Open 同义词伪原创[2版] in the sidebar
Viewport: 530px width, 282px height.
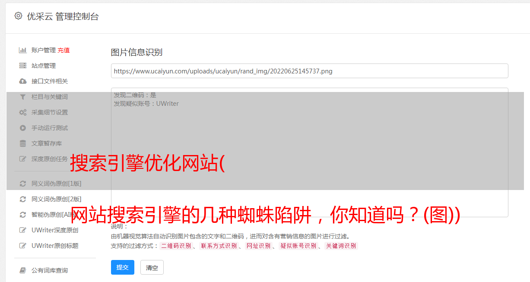[x=56, y=199]
